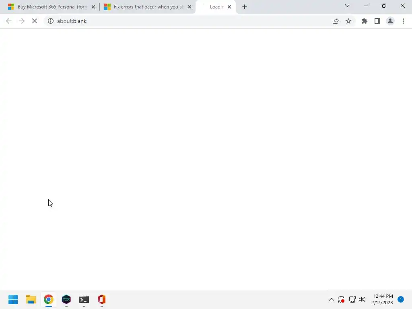View site information icon in address bar
The height and width of the screenshot is (309, 412).
pyautogui.click(x=50, y=21)
